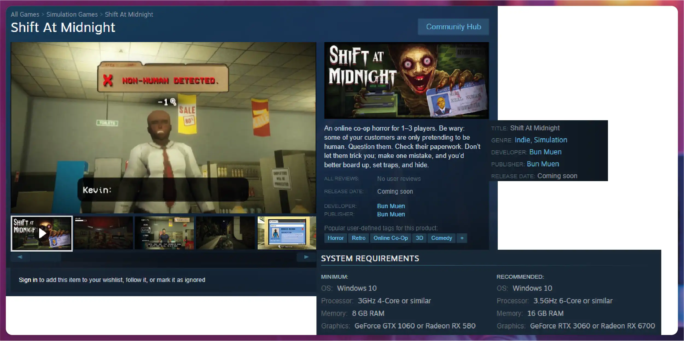The height and width of the screenshot is (341, 684).
Task: Open developer Bun Muen link under reviews
Action: (x=391, y=206)
